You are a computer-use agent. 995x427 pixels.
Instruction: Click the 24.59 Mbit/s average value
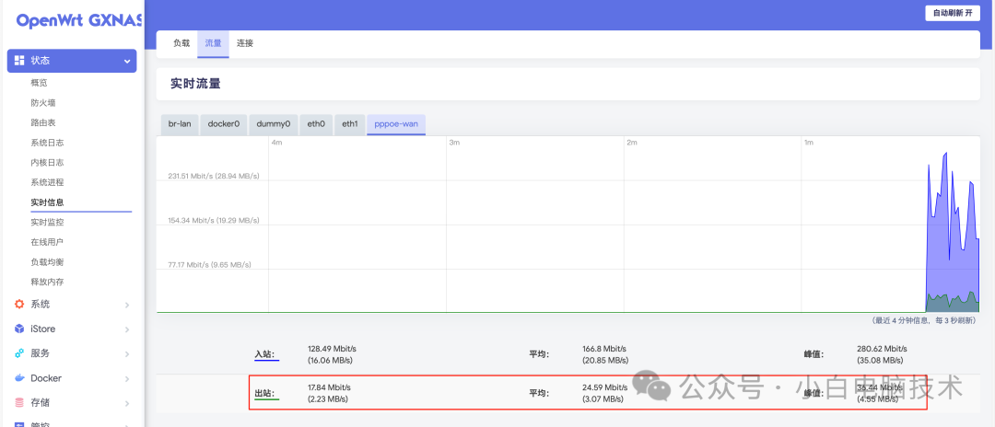[604, 387]
